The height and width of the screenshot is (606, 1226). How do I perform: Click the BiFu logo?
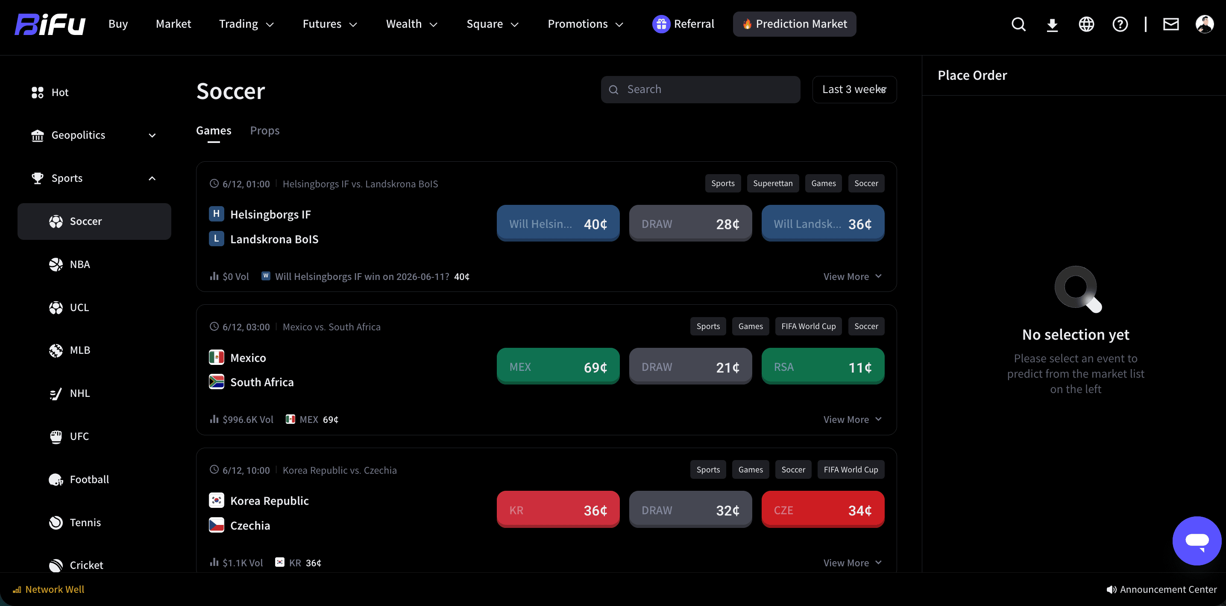point(50,24)
